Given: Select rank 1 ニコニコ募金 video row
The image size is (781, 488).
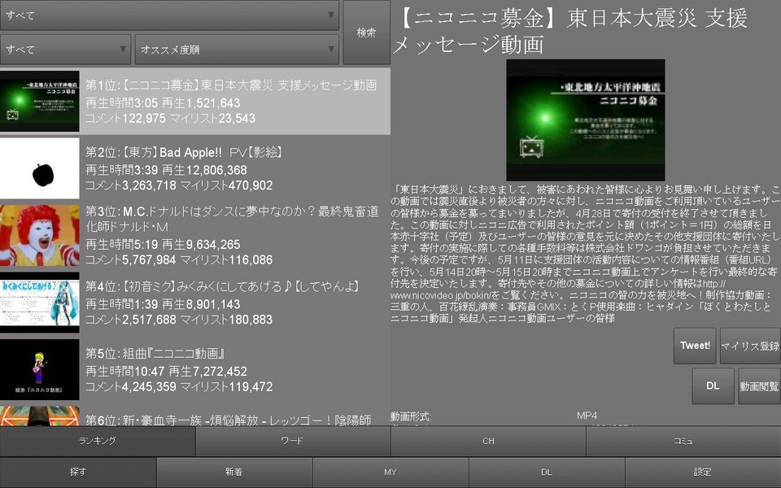Looking at the screenshot, I should 195,101.
